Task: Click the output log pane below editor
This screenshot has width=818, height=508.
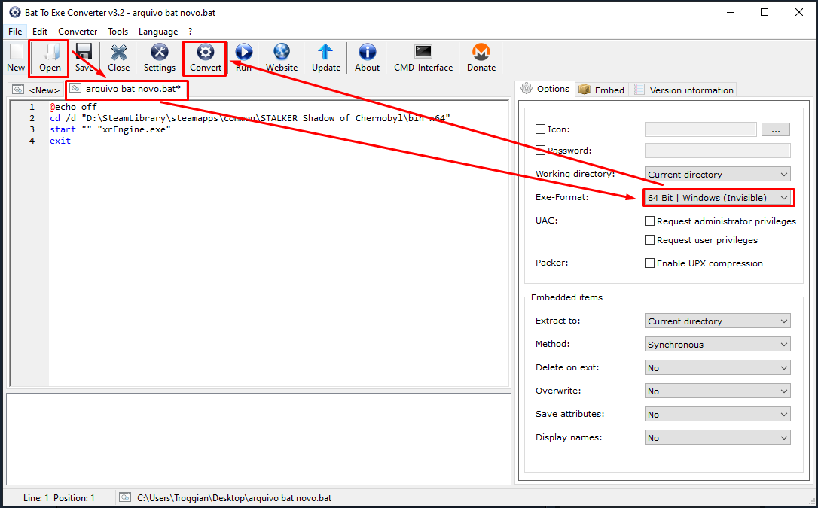Action: pyautogui.click(x=259, y=440)
